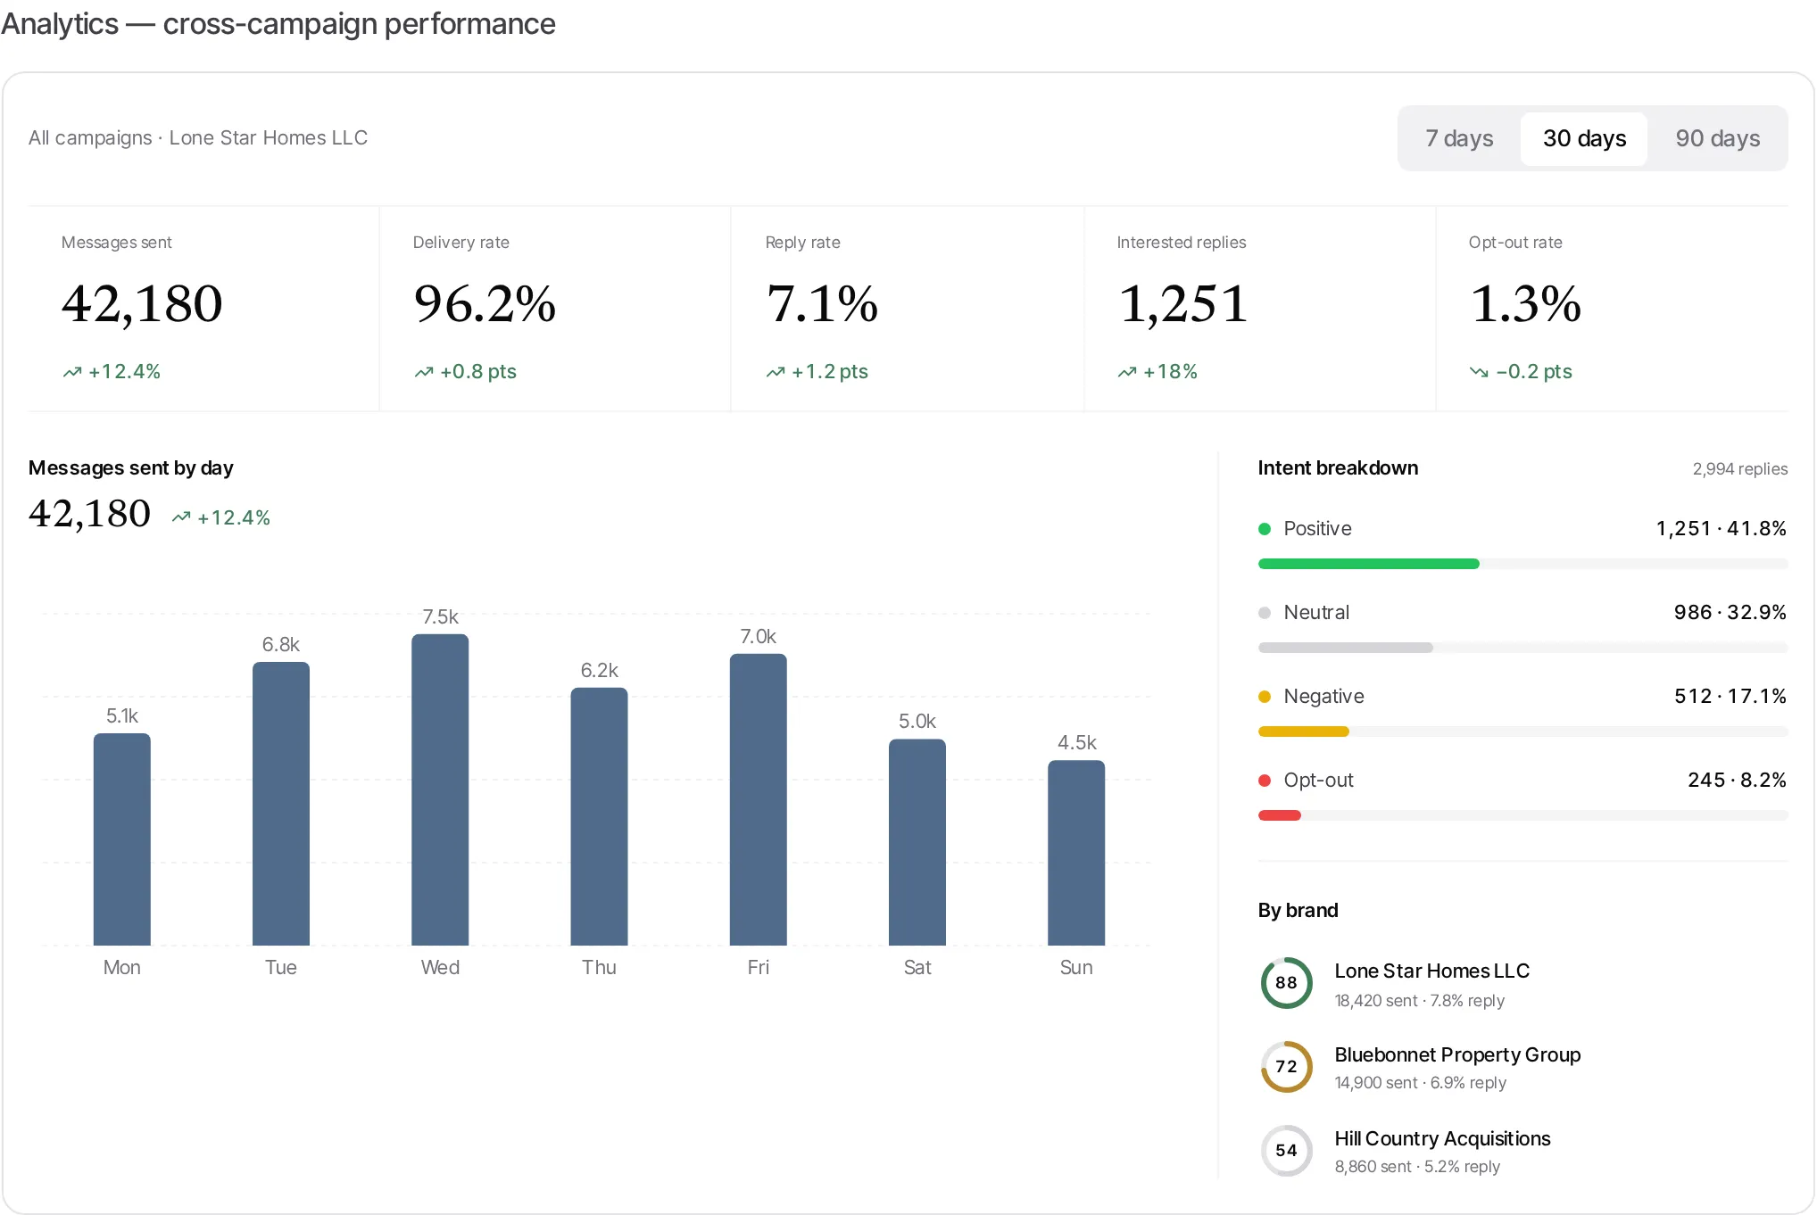Viewport: 1817px width, 1215px height.
Task: Click the Messages sent upward trend icon
Action: [72, 372]
